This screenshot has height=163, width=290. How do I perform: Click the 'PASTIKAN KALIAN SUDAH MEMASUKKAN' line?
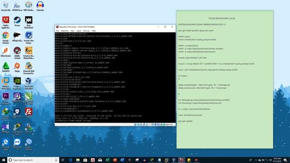(202, 24)
